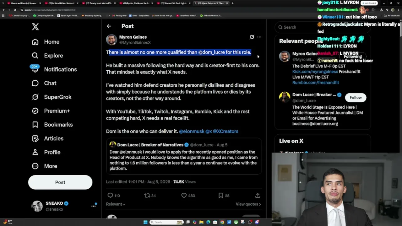Share the post via share icon
The height and width of the screenshot is (226, 402).
pos(258,196)
